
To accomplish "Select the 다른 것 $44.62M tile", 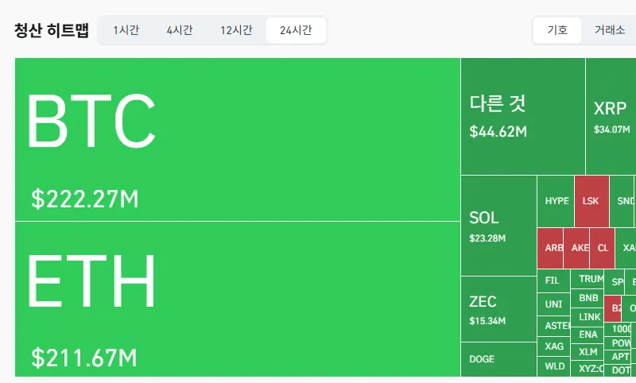I will [x=523, y=116].
